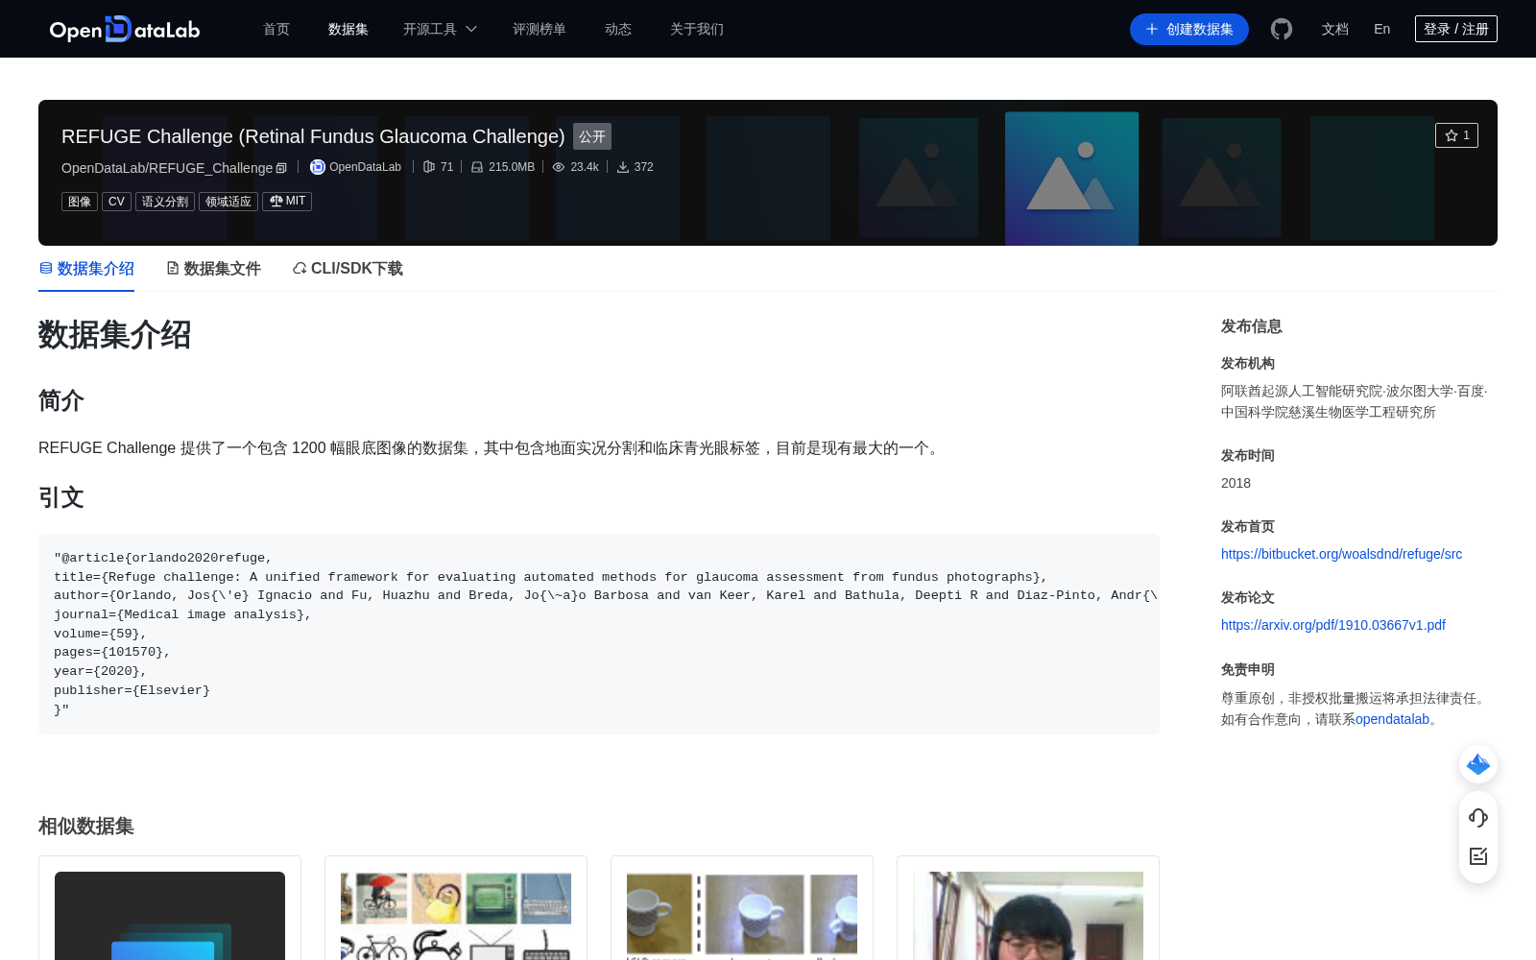Copy the OpenDataLab/REFUGE_Challenge path icon
Image resolution: width=1536 pixels, height=960 pixels.
click(x=281, y=168)
